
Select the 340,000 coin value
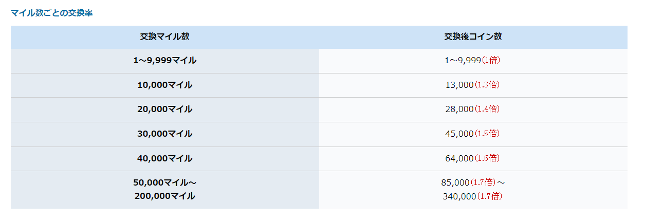point(459,196)
